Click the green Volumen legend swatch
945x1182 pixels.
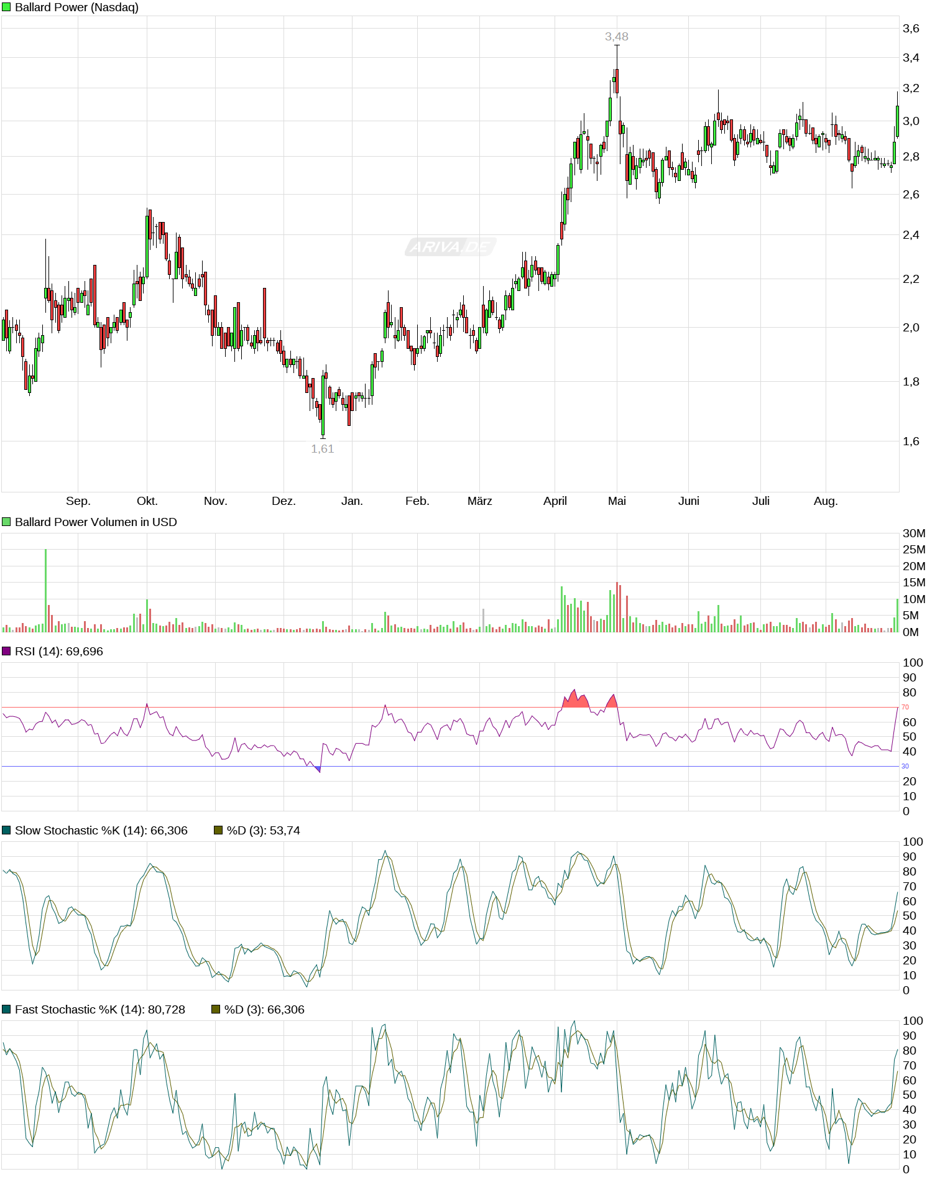point(6,522)
